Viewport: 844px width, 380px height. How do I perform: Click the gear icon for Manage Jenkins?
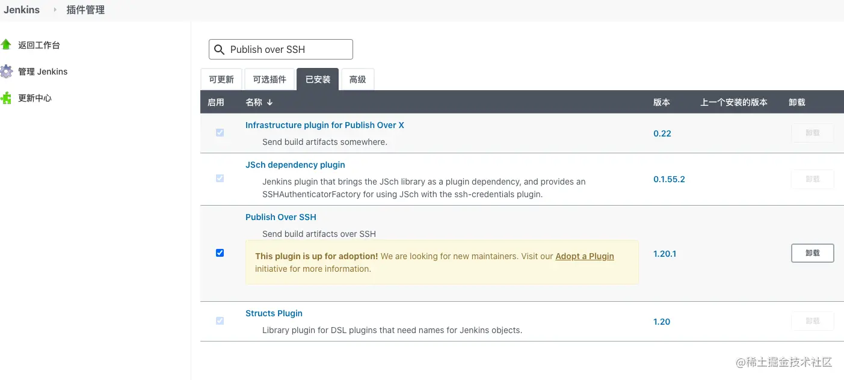pyautogui.click(x=6, y=72)
